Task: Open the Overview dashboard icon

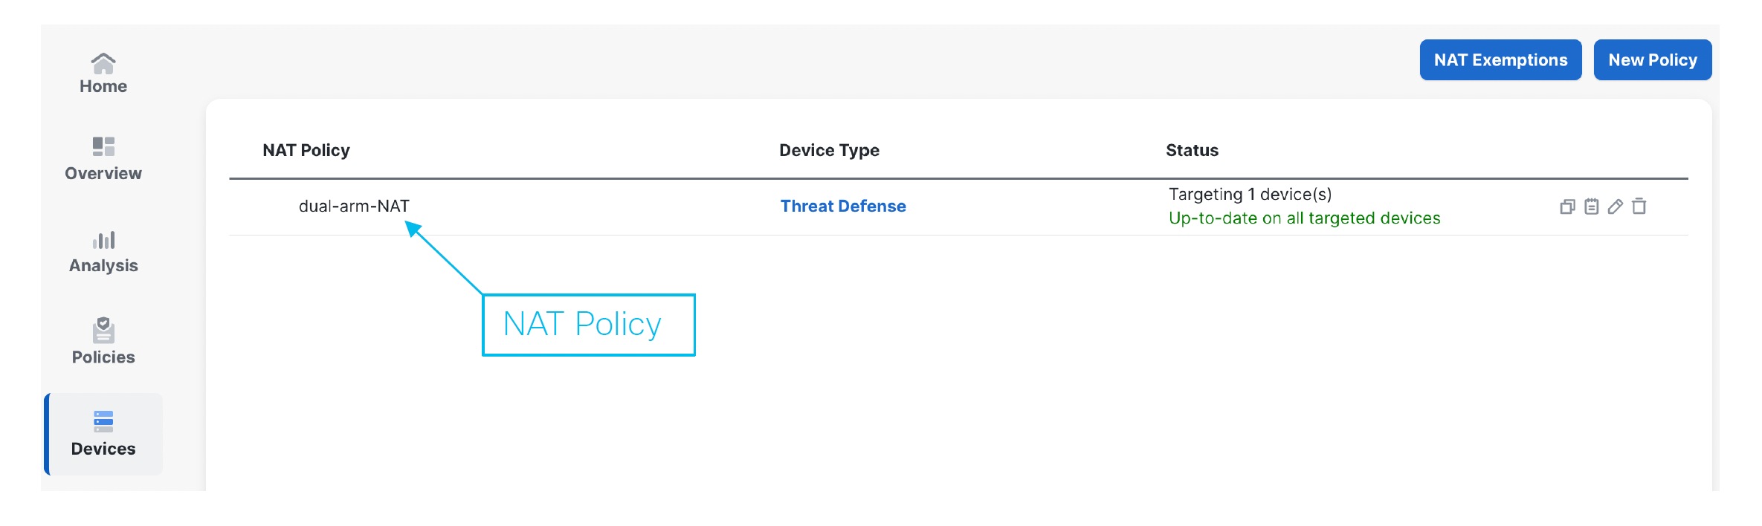Action: 103,146
